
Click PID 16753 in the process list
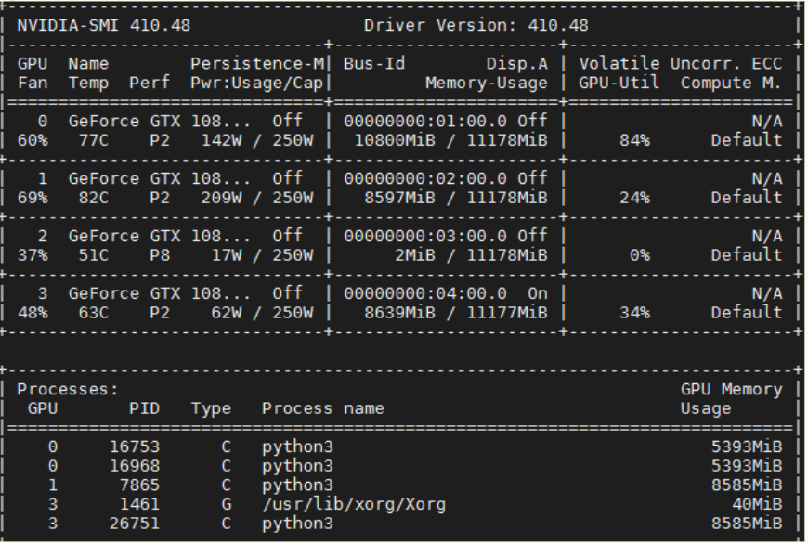click(135, 446)
